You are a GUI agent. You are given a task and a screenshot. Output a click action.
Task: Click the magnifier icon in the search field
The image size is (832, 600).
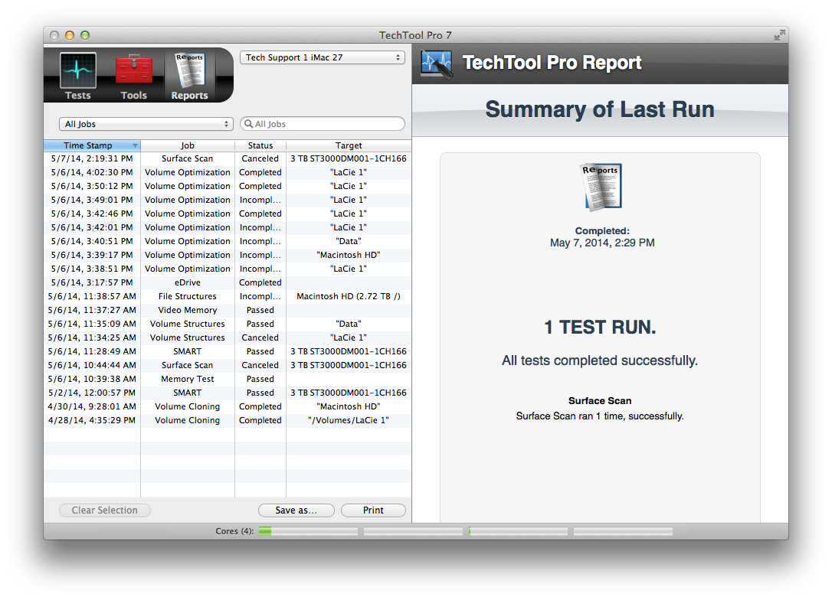pos(248,124)
